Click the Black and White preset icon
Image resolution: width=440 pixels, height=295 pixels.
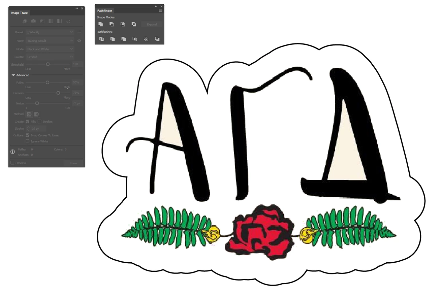pyautogui.click(x=59, y=21)
